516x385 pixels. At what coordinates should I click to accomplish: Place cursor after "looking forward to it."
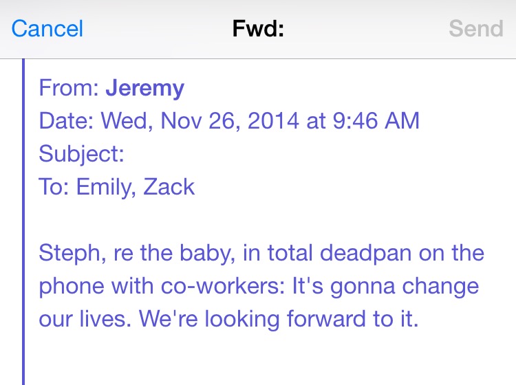point(419,319)
